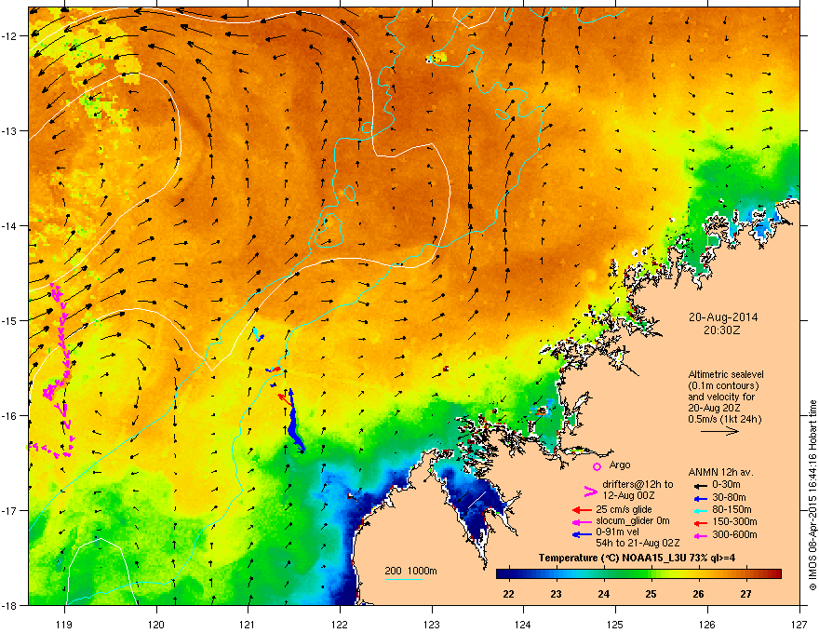
Task: Click the magenta drifters arrowhead legend symbol
Action: click(x=590, y=491)
